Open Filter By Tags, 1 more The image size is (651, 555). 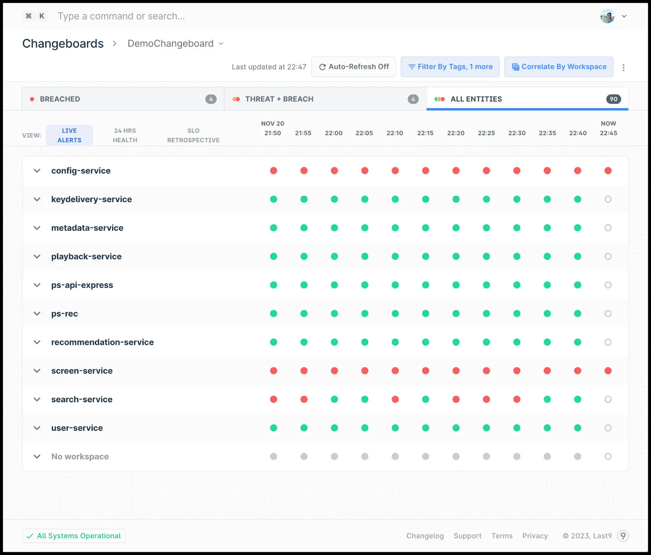(450, 67)
